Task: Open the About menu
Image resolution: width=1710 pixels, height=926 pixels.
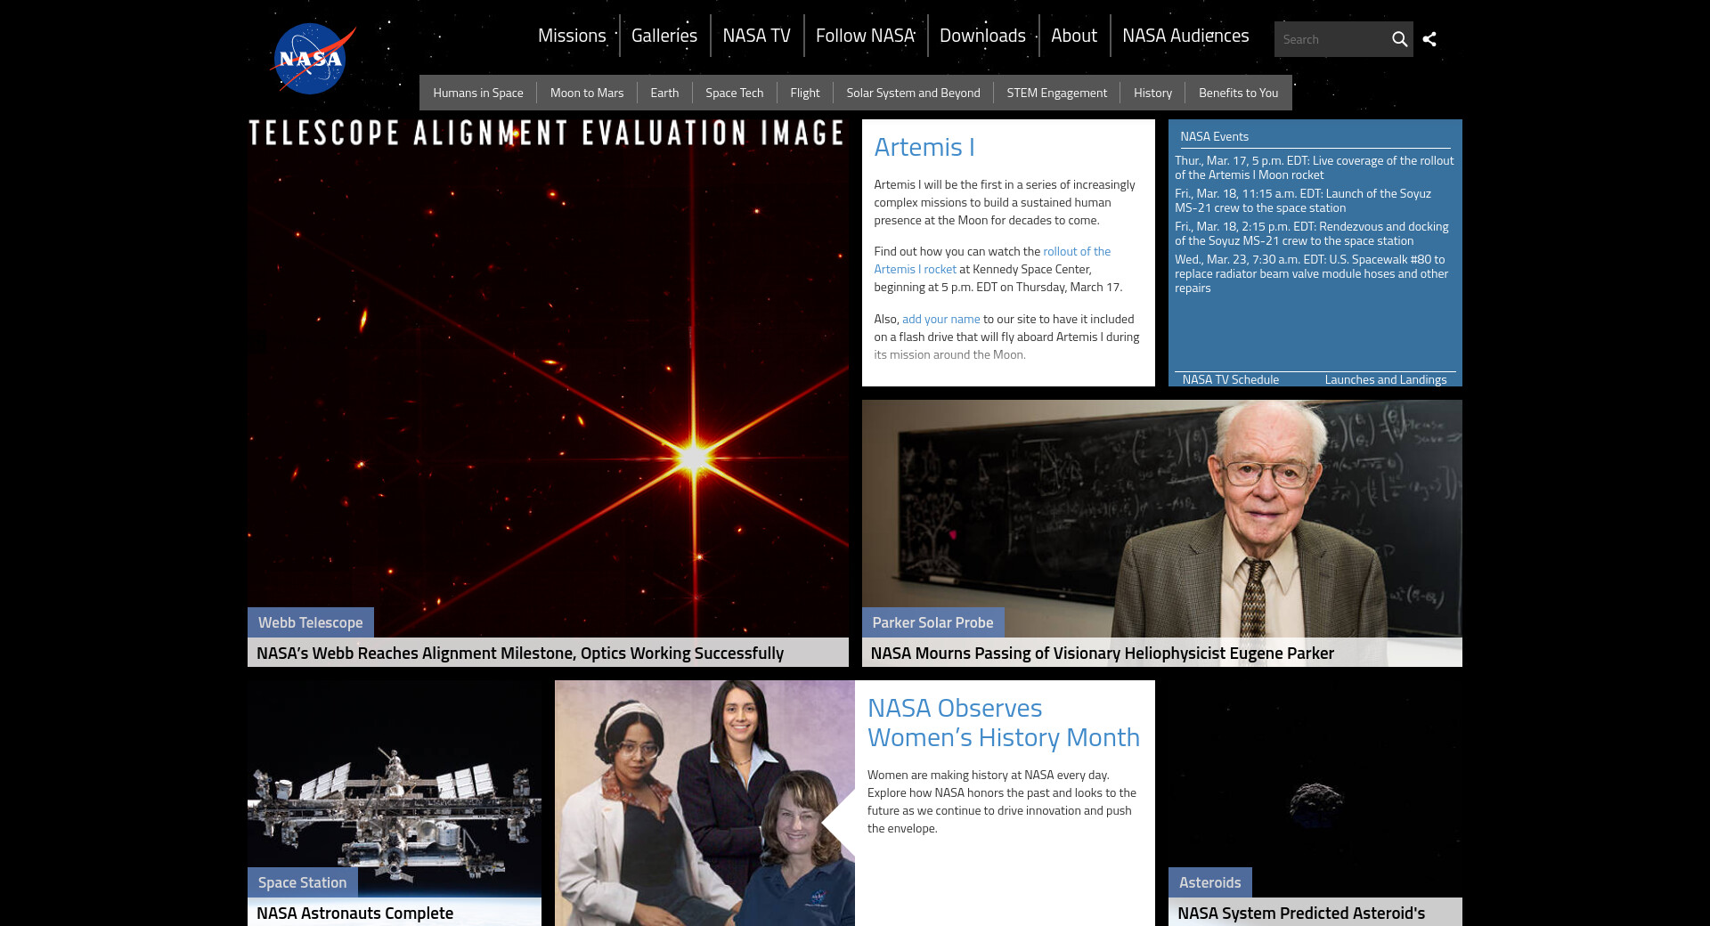Action: pos(1074,36)
